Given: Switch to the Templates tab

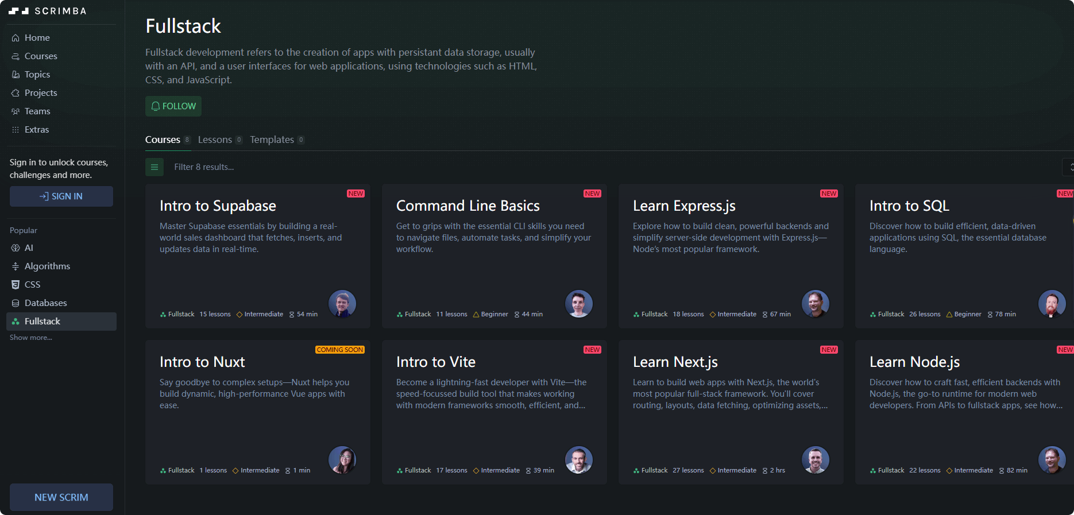Looking at the screenshot, I should pyautogui.click(x=272, y=140).
